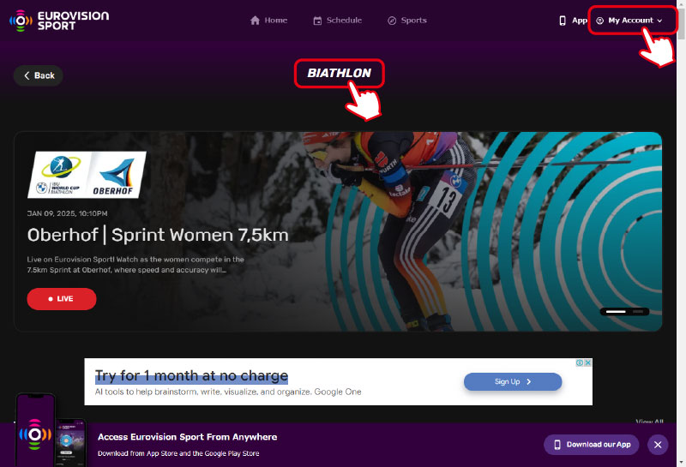Close the advertisement with the X icon

coord(588,363)
